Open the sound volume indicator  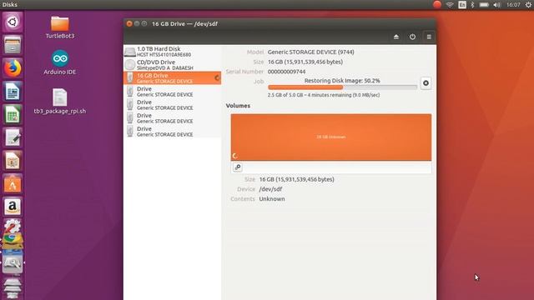(x=497, y=5)
